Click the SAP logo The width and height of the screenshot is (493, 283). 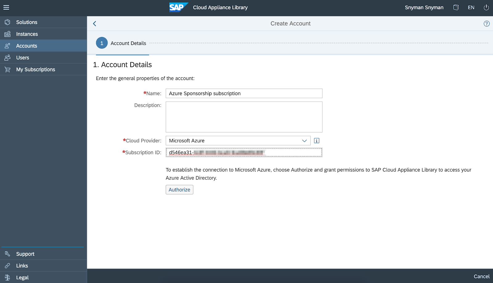pos(178,7)
